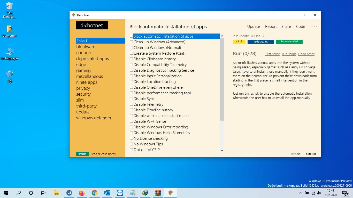The width and height of the screenshot is (353, 198).
Task: Open the WinRAR taskbar icon
Action: click(x=158, y=193)
